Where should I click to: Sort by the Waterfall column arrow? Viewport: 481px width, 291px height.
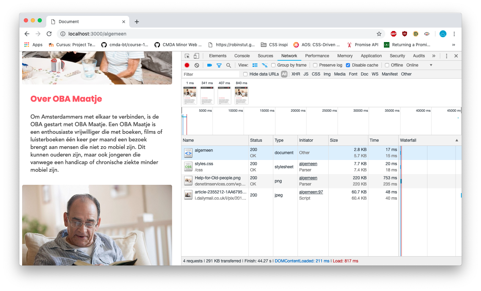pyautogui.click(x=457, y=140)
